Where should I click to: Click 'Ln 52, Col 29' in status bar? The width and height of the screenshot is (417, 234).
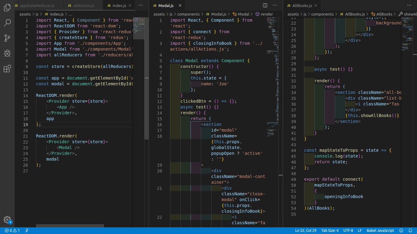click(306, 231)
